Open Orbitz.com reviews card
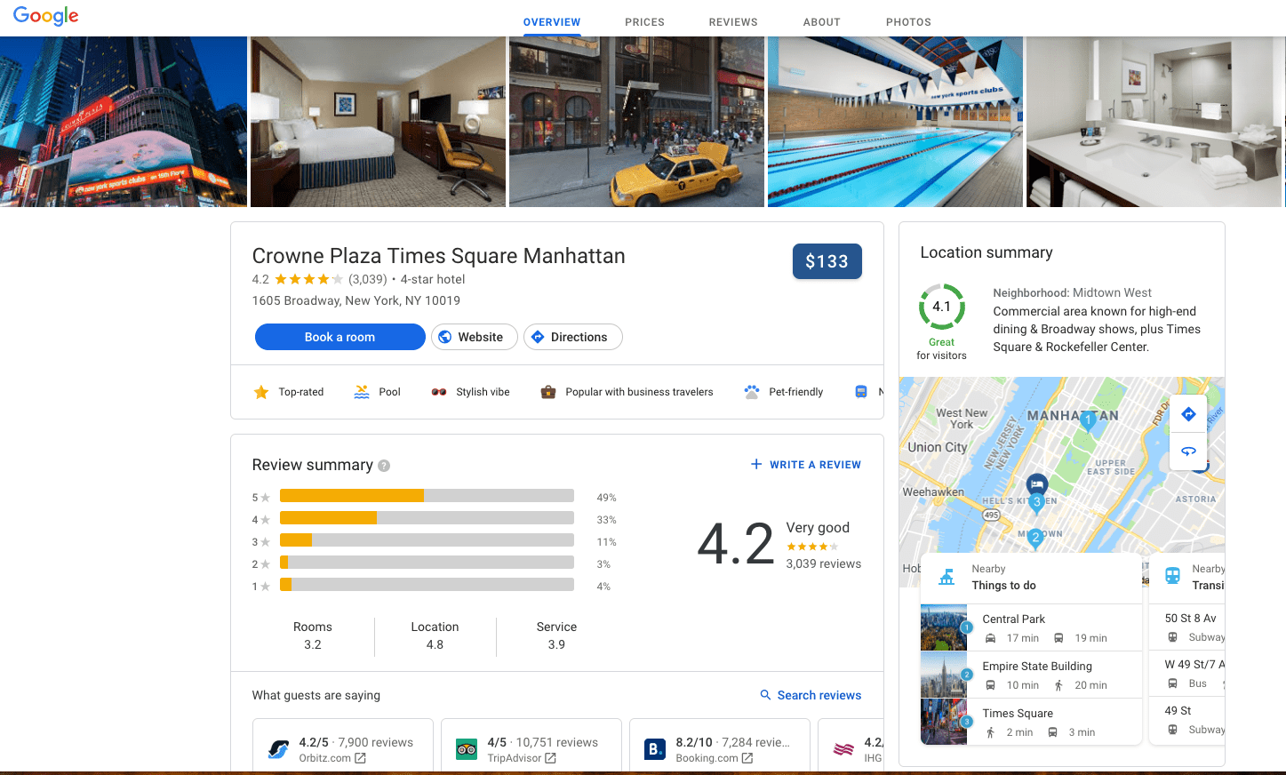Viewport: 1286px width, 775px height. [x=343, y=746]
